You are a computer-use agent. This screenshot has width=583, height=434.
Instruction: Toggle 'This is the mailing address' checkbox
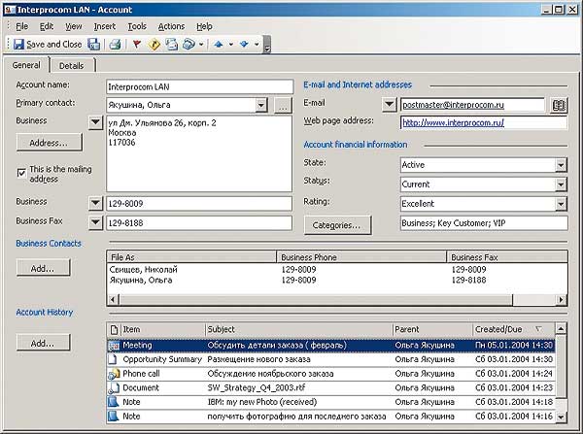coord(22,172)
